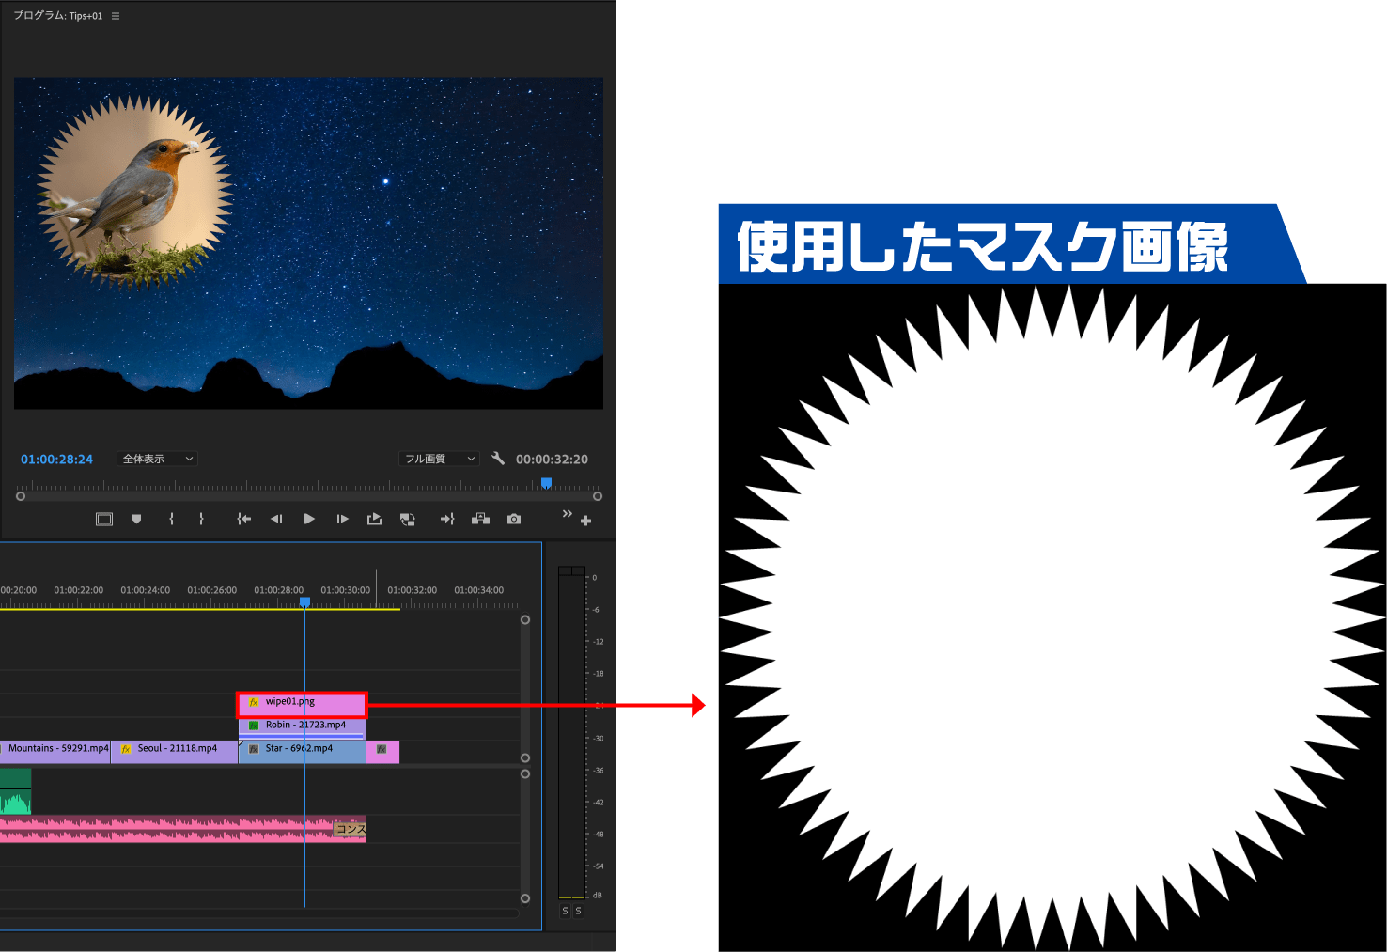Image resolution: width=1387 pixels, height=952 pixels.
Task: Play the sequence in the program monitor
Action: 309,519
